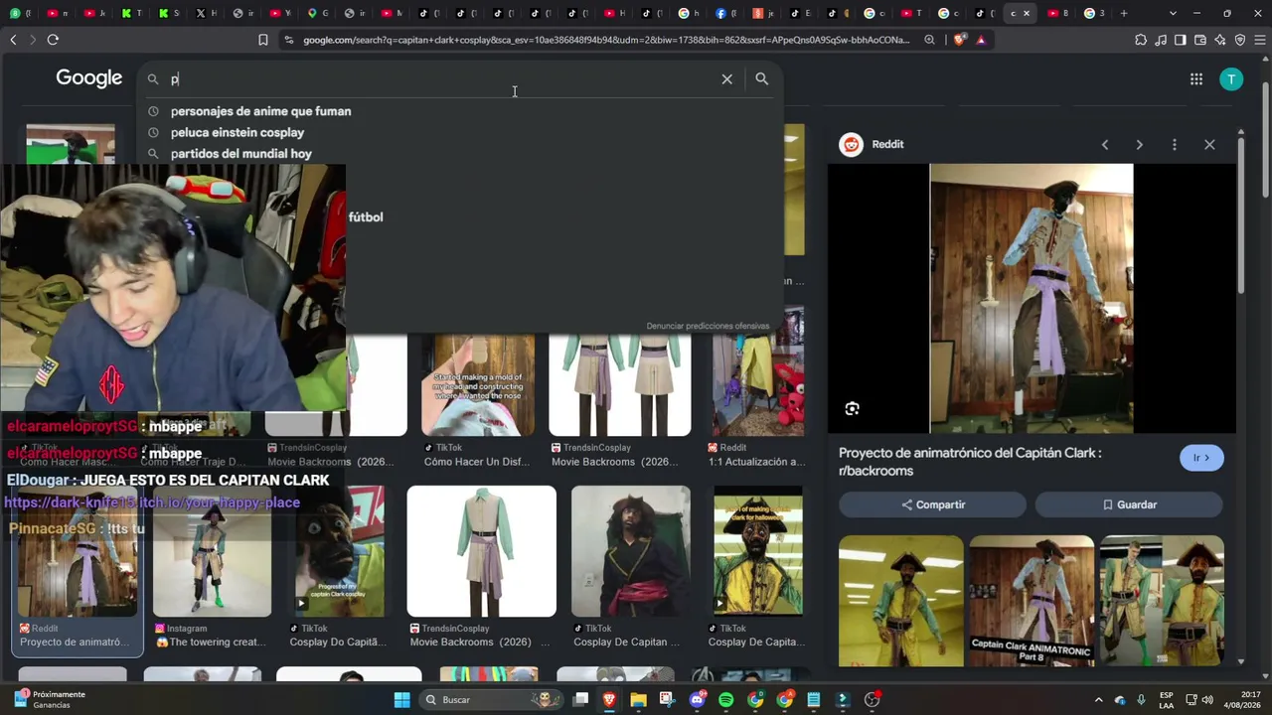Show previous image in preview panel
This screenshot has width=1272, height=715.
(1104, 145)
